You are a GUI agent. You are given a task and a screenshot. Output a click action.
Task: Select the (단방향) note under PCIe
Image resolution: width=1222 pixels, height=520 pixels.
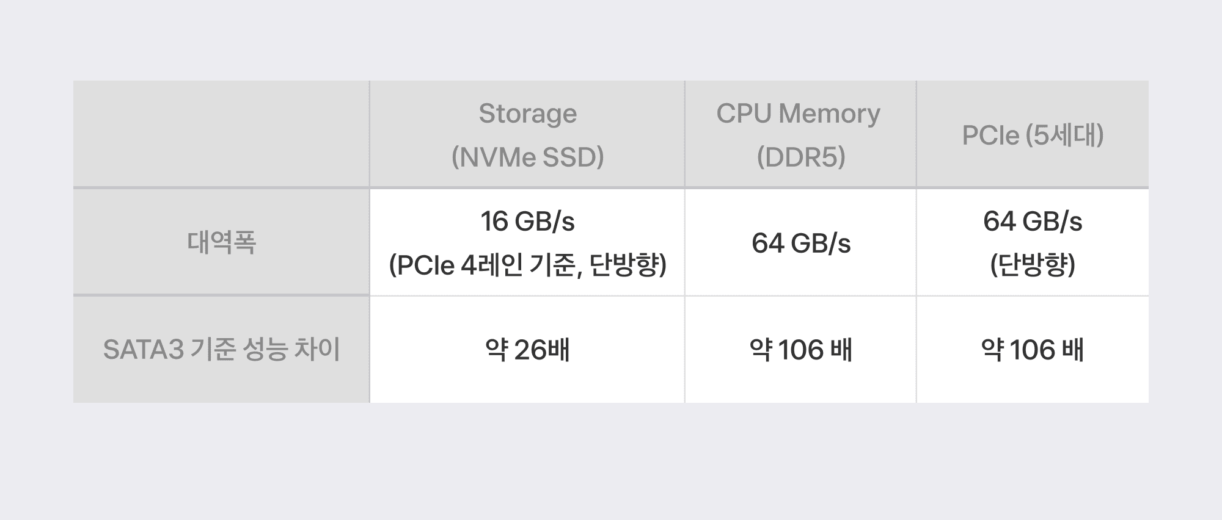(1033, 265)
